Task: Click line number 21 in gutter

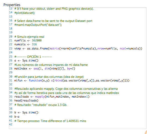Action: [11, 41]
